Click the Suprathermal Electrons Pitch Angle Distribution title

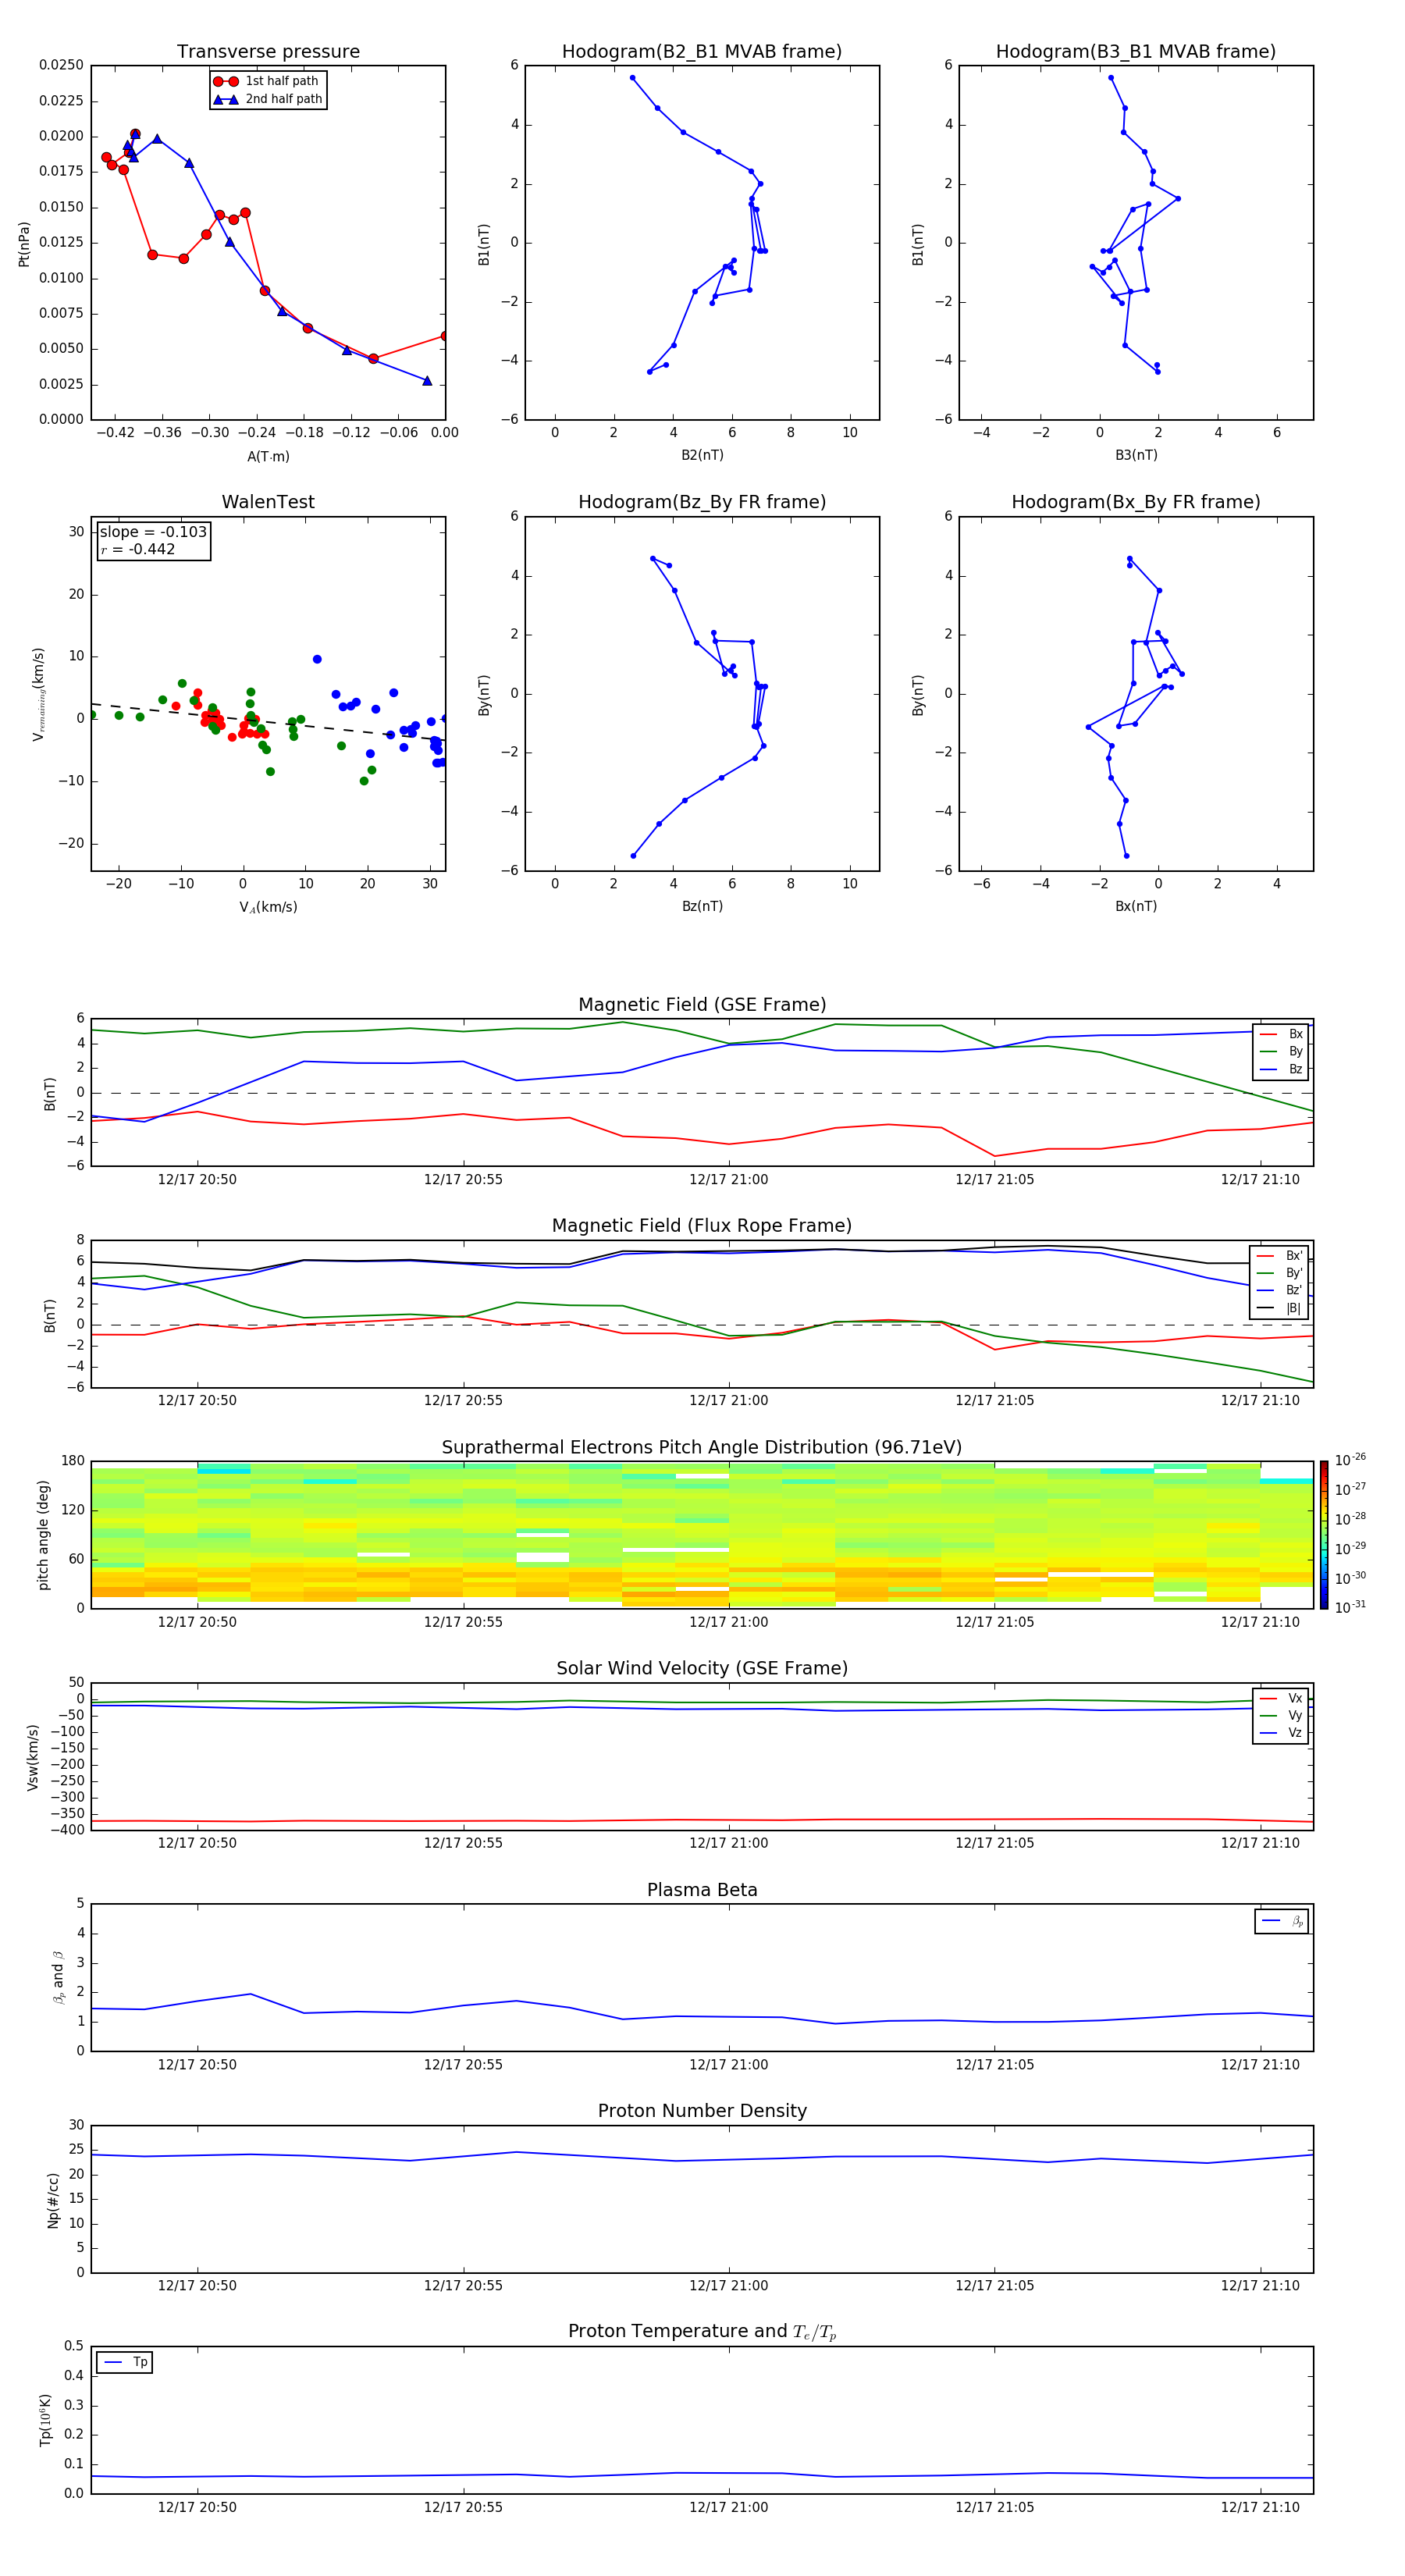click(702, 1447)
